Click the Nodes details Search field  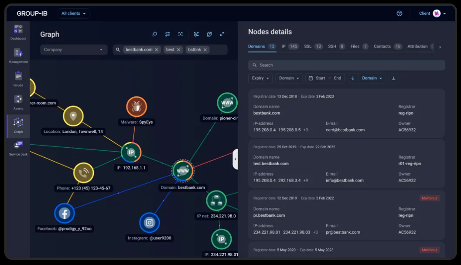point(347,65)
